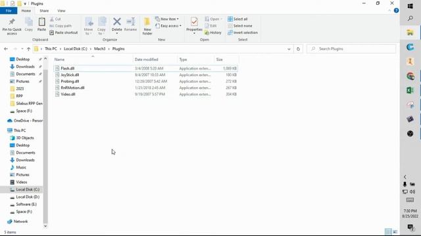Go back with the navigation arrow
The height and width of the screenshot is (236, 421).
tap(6, 49)
